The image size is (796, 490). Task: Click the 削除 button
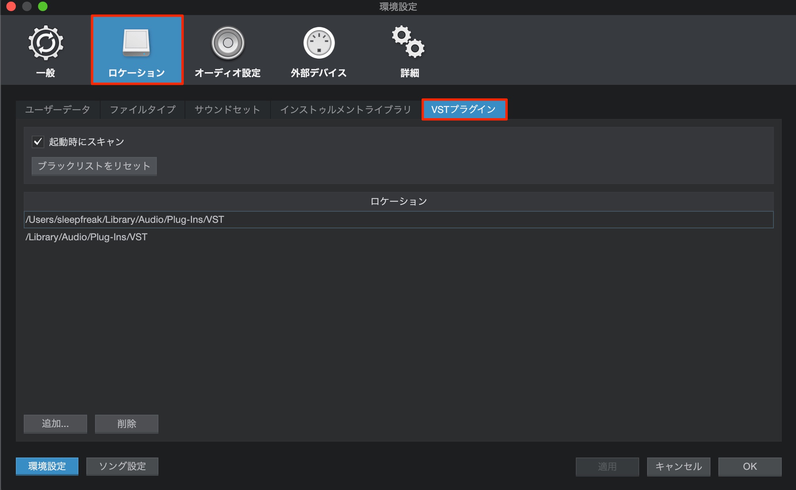click(127, 424)
